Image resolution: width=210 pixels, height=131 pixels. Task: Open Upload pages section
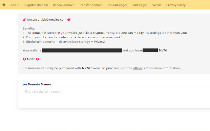(x=117, y=5)
